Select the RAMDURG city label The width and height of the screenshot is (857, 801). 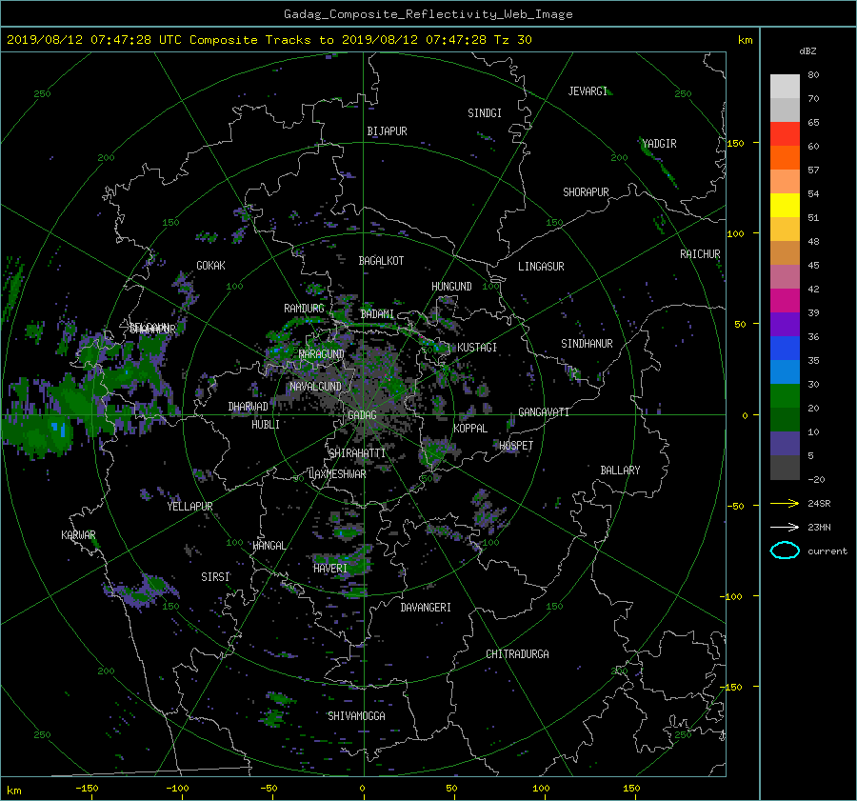coord(304,309)
